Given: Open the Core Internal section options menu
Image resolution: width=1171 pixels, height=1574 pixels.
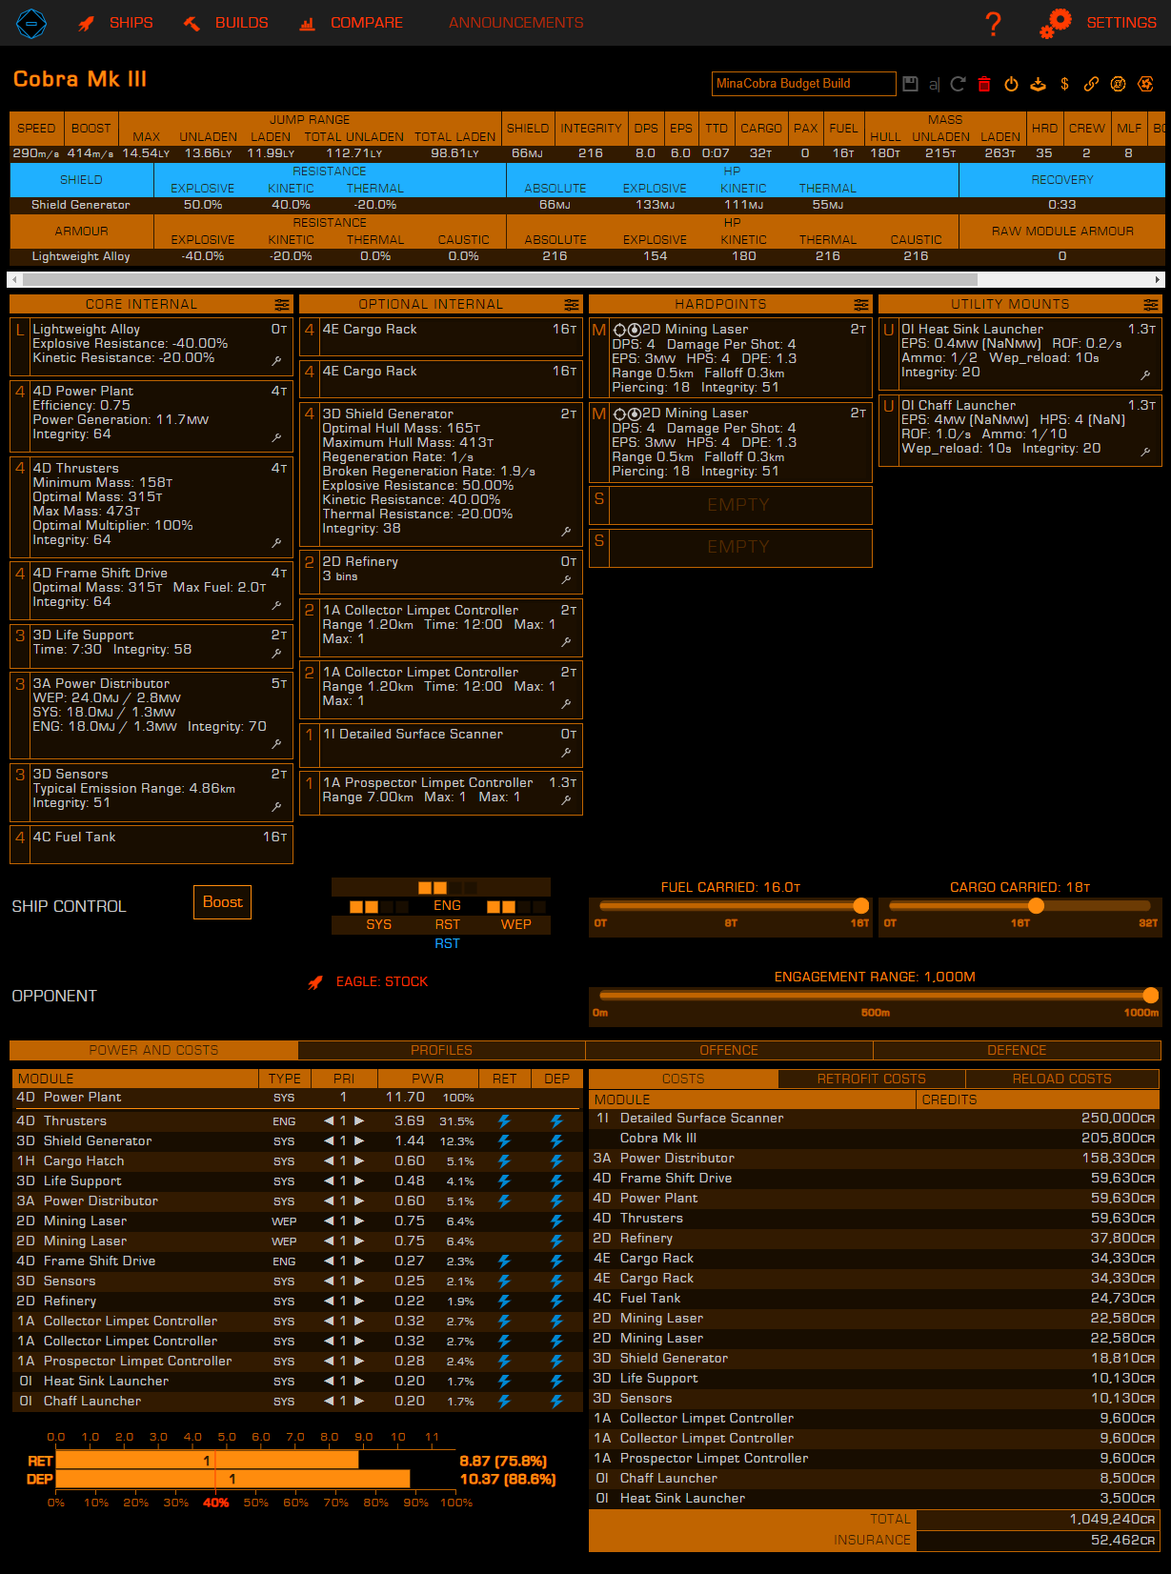Looking at the screenshot, I should click(282, 305).
